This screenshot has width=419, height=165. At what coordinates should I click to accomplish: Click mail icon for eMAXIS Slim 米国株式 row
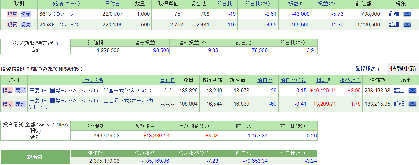pos(412,91)
